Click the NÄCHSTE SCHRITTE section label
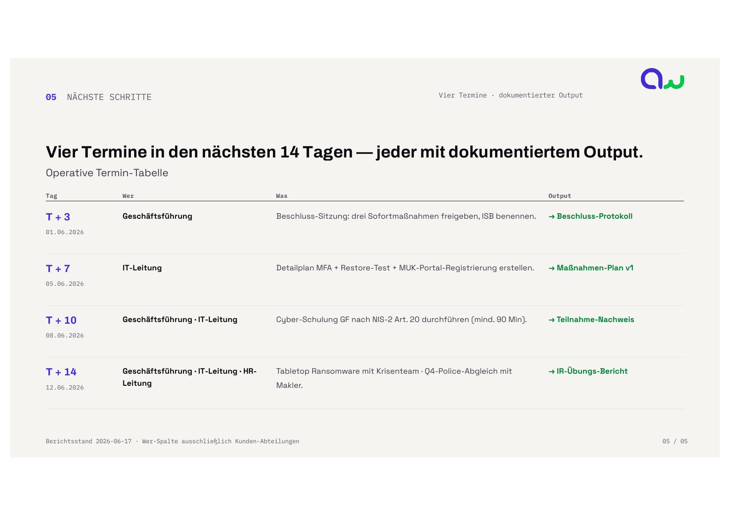The height and width of the screenshot is (517, 731). tap(109, 97)
